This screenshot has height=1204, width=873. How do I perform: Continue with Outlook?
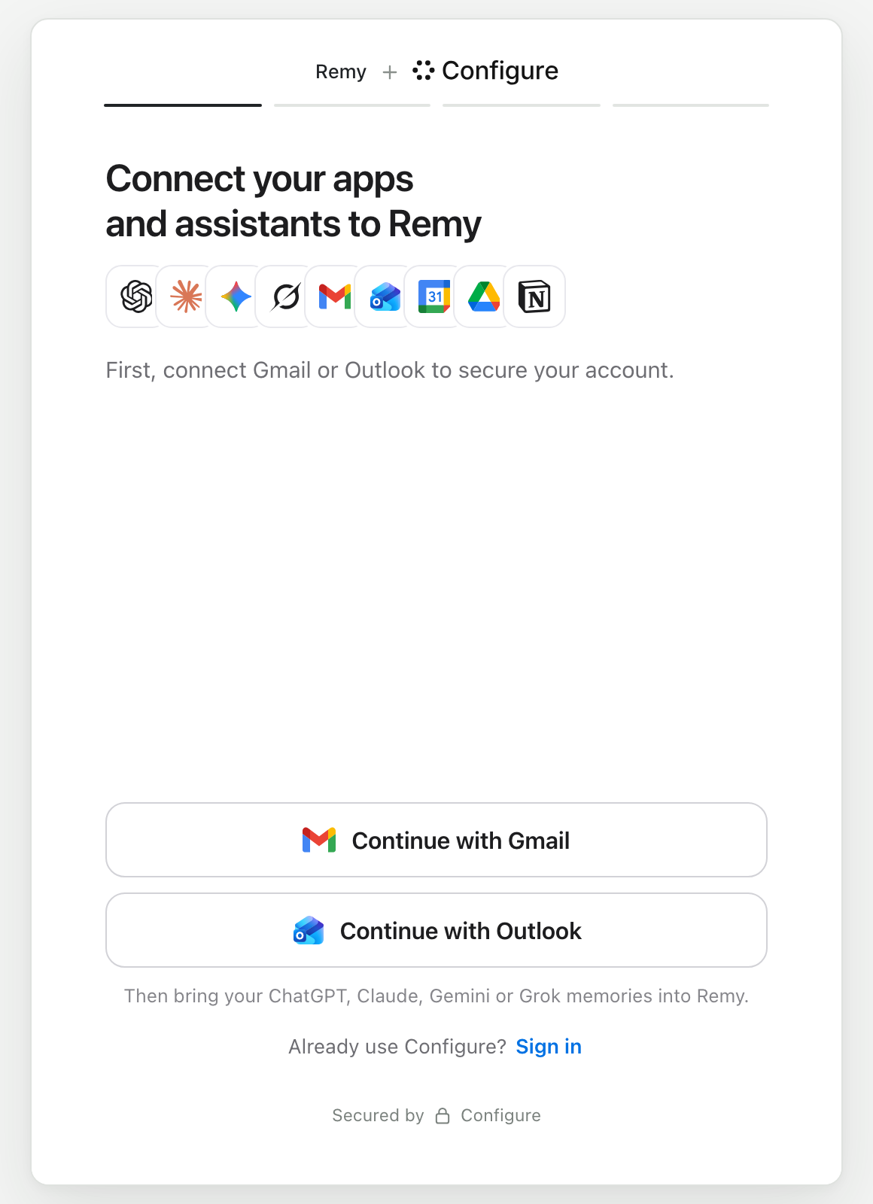pos(436,930)
